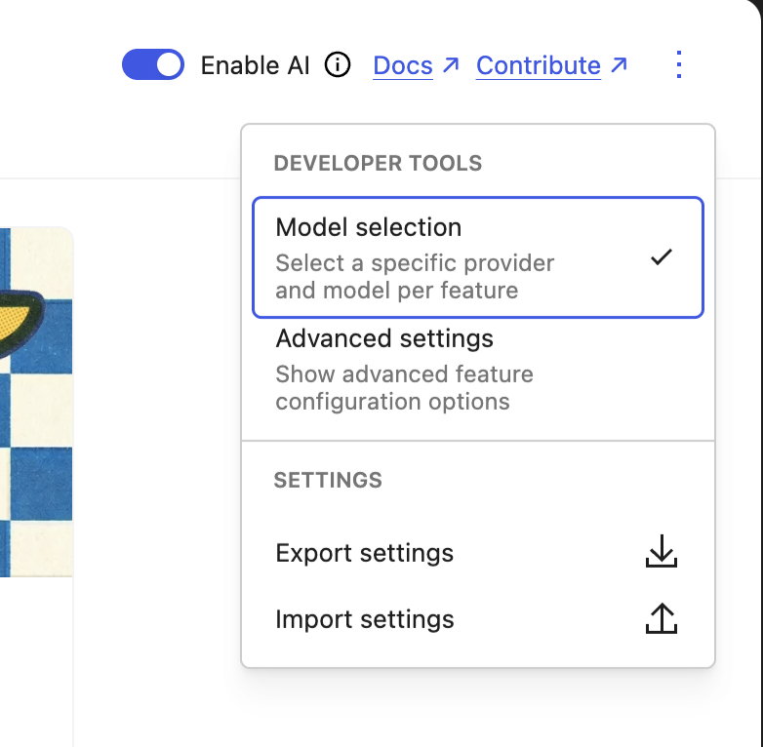Choose Export settings from the menu
The width and height of the screenshot is (763, 747).
click(x=478, y=553)
